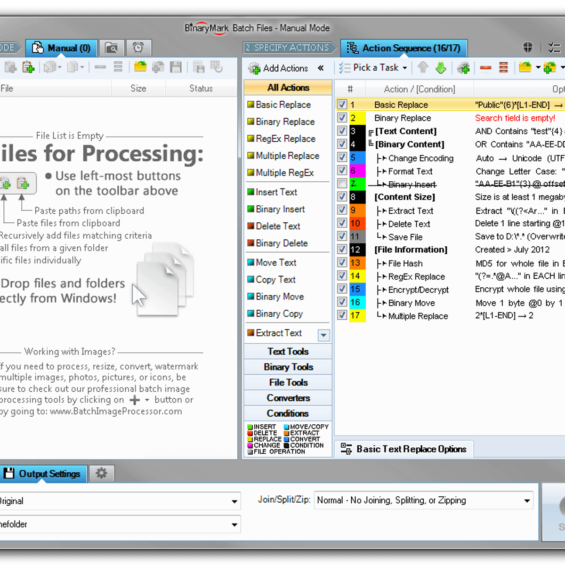The height and width of the screenshot is (565, 565).
Task: Open the File Tools category
Action: pos(288,383)
